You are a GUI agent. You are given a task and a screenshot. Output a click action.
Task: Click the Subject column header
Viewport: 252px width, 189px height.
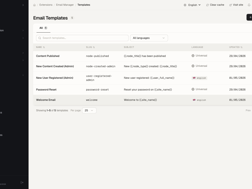(x=129, y=47)
